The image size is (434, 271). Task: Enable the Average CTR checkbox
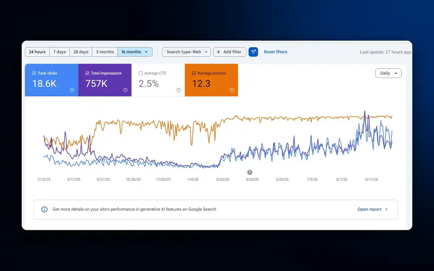(140, 73)
